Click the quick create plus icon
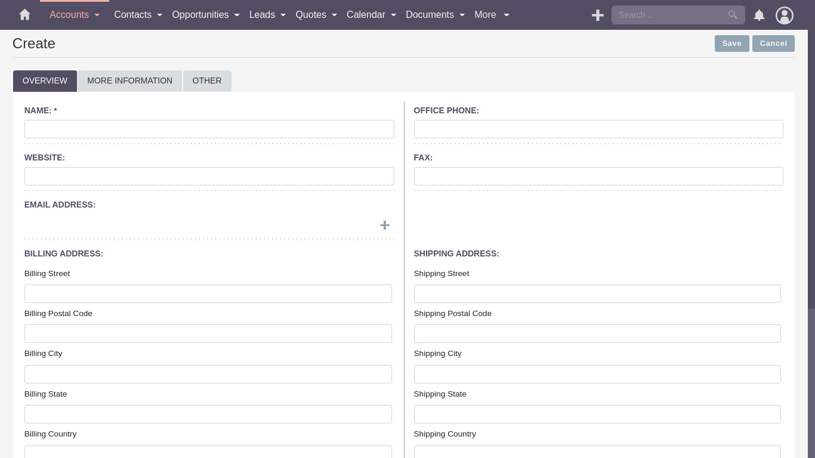 coord(597,16)
